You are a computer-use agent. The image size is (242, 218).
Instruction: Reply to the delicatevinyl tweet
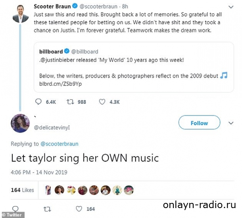pyautogui.click(x=15, y=209)
